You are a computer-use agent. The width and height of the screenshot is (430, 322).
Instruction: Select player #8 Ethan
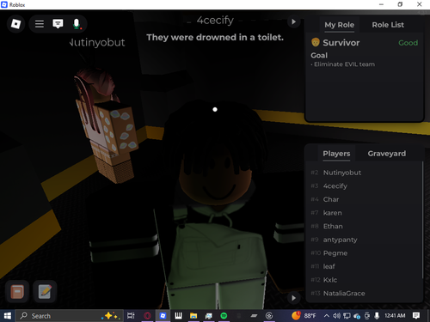[x=364, y=227]
